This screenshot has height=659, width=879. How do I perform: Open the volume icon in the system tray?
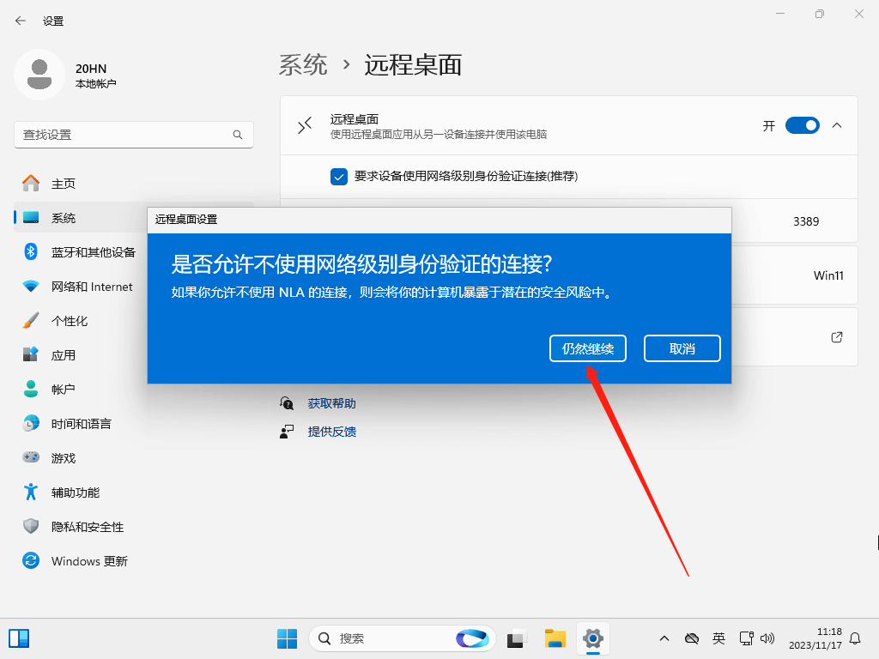coord(767,638)
